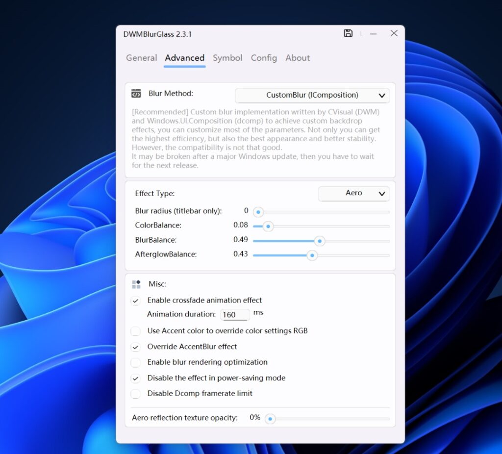Image resolution: width=502 pixels, height=454 pixels.
Task: Open the Effect Type dropdown showing Aero
Action: point(353,194)
